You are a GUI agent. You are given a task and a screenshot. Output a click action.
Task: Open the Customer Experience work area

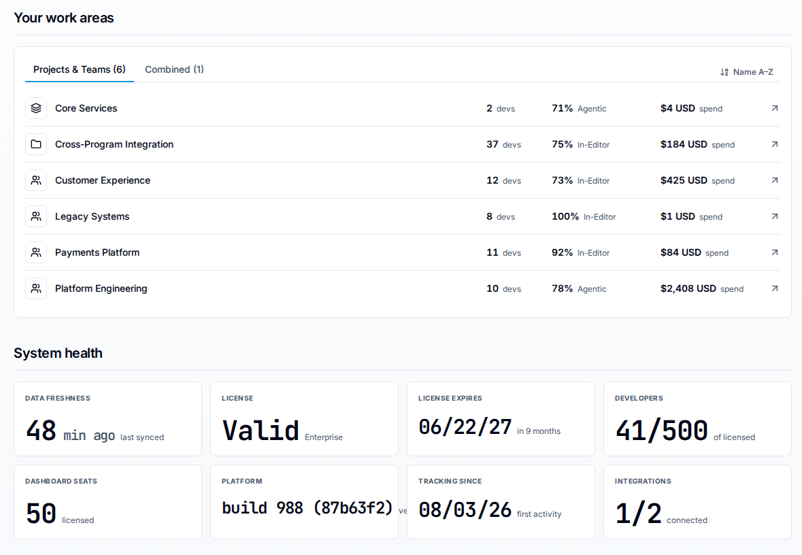tap(403, 180)
